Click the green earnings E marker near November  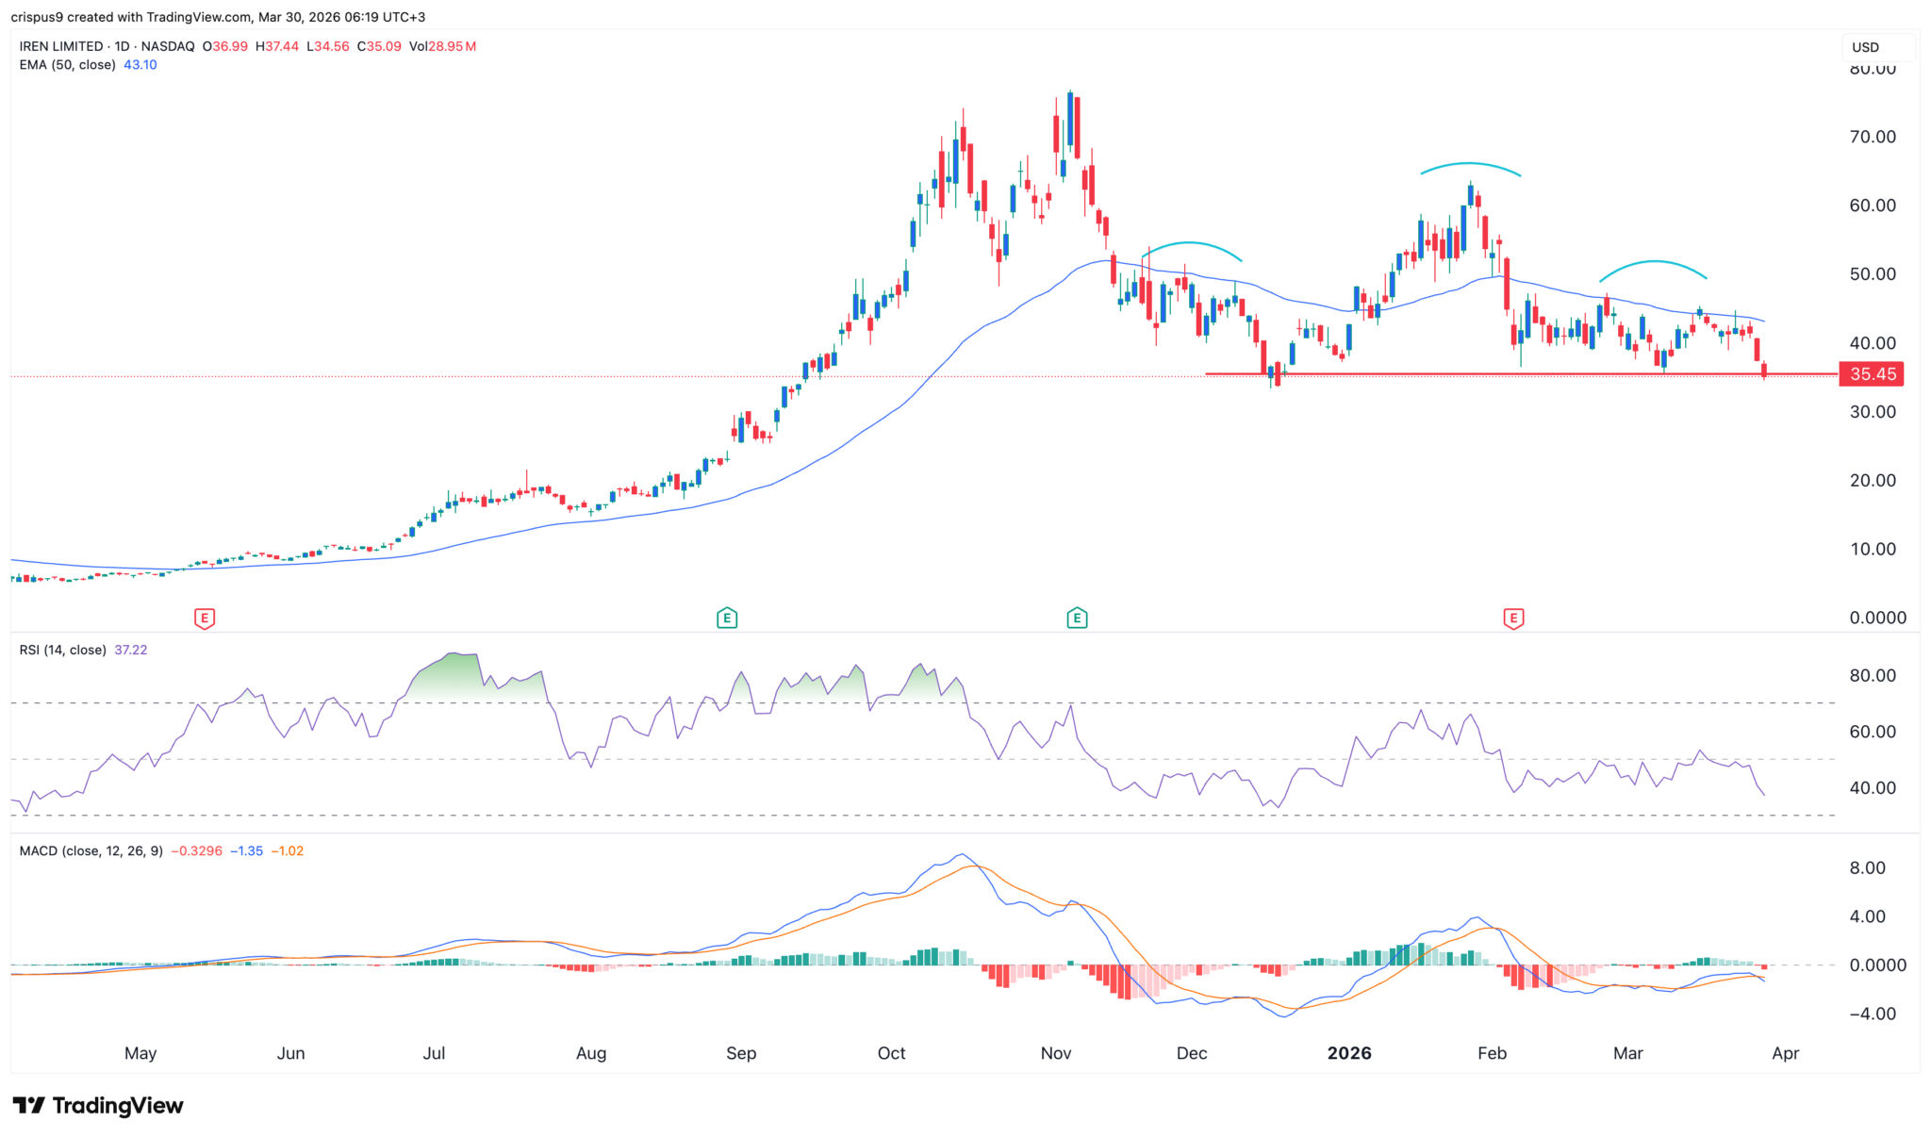1077,618
